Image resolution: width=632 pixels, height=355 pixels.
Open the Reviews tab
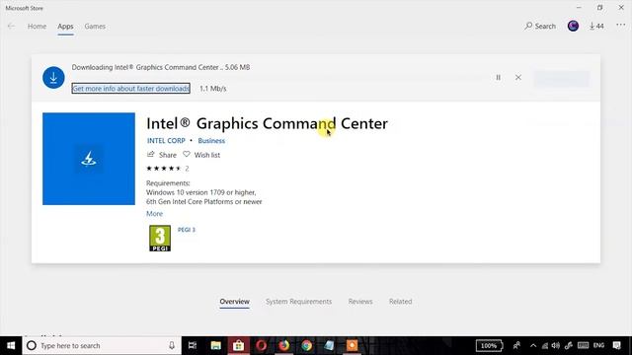coord(360,302)
